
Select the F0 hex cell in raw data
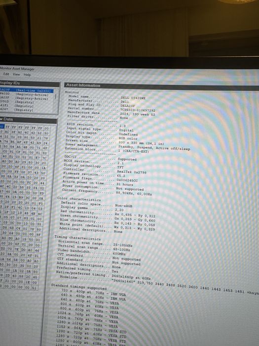click(40, 204)
